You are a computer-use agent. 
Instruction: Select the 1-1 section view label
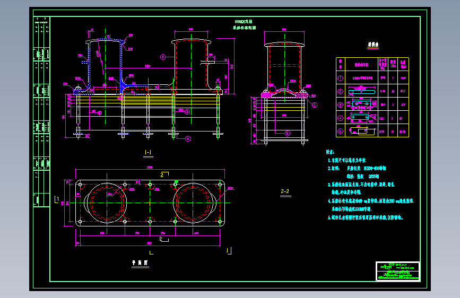pyautogui.click(x=148, y=152)
